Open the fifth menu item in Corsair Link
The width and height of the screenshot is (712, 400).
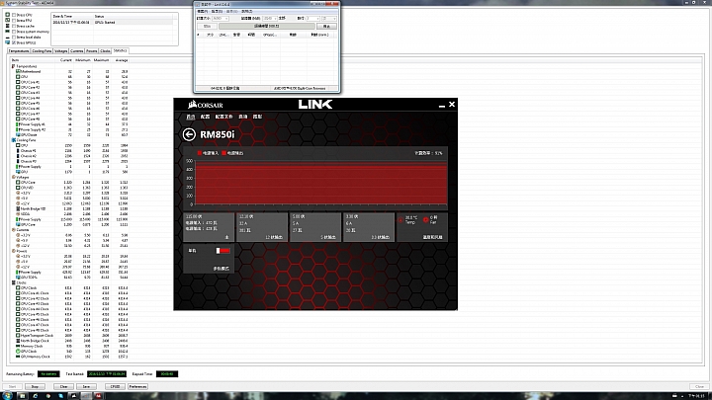click(x=257, y=117)
